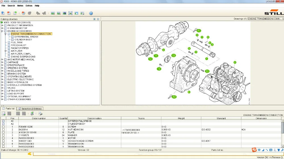The height and width of the screenshot is (159, 284).
Task: Sort by the Denomination column header
Action: click(94, 118)
